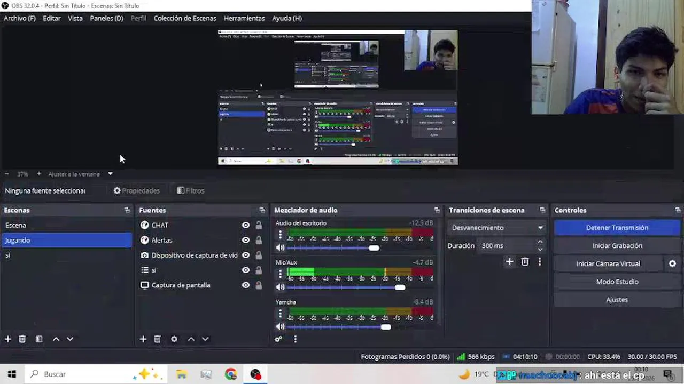Open Herramientas menu
The height and width of the screenshot is (384, 684).
[244, 18]
